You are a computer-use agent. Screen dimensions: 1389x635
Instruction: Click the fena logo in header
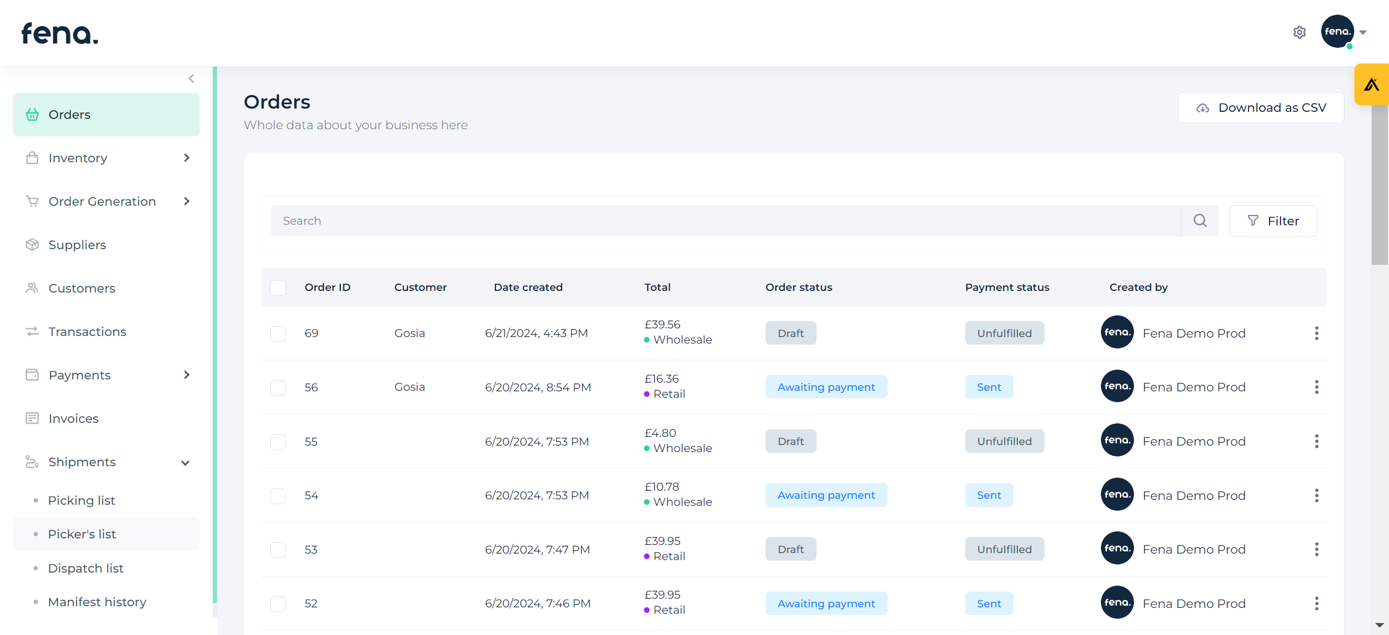click(x=60, y=34)
